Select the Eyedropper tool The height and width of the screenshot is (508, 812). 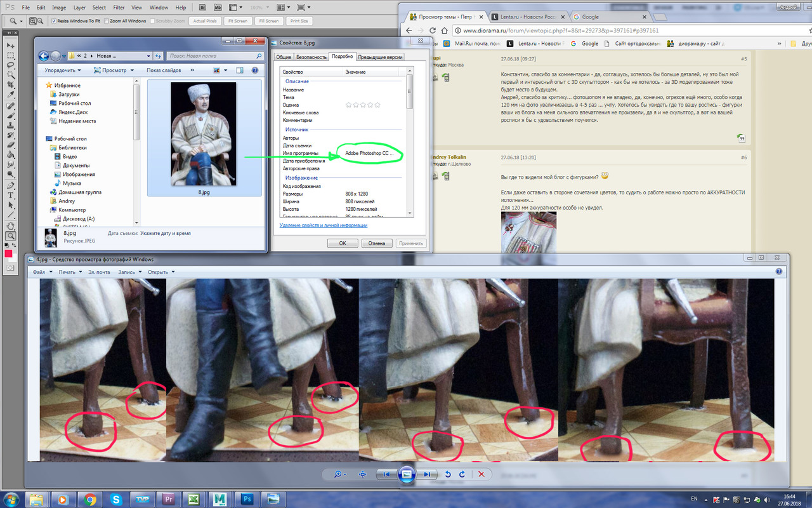coord(10,95)
